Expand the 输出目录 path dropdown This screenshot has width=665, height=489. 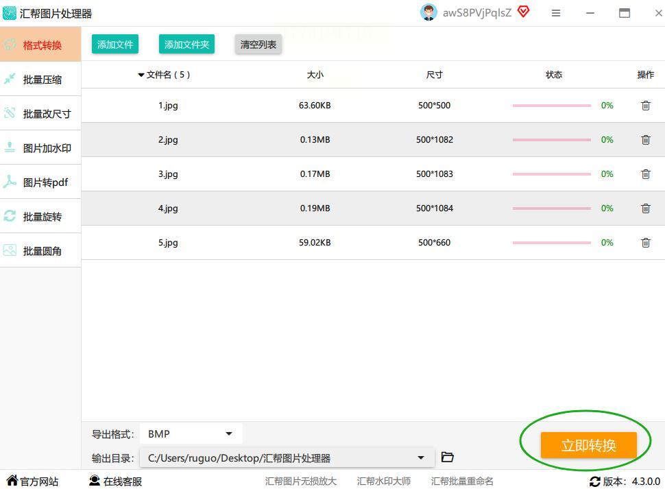coord(287,457)
